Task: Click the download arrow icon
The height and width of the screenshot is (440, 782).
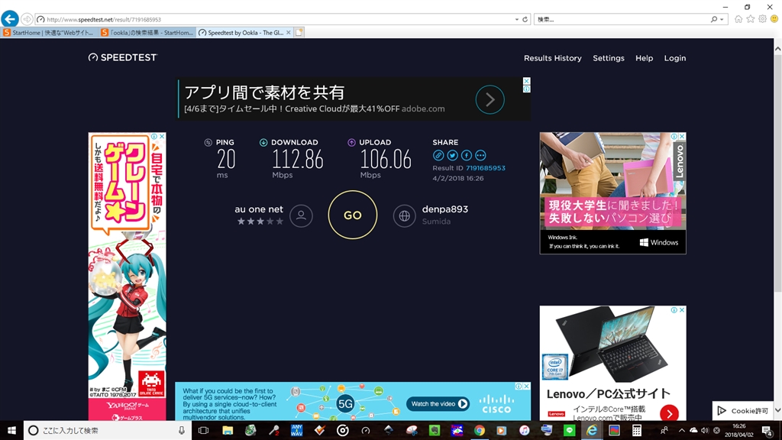Action: tap(263, 142)
